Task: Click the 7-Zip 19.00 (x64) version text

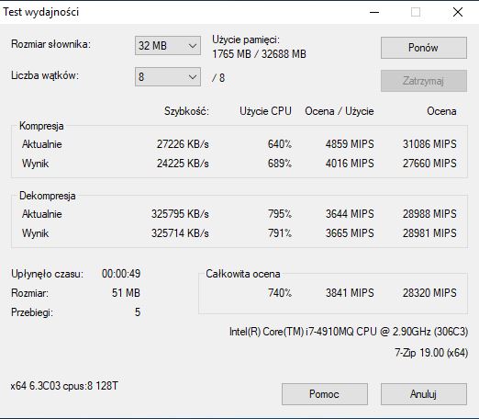Action: tap(431, 353)
